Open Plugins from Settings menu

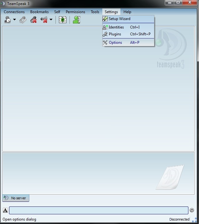click(x=128, y=34)
